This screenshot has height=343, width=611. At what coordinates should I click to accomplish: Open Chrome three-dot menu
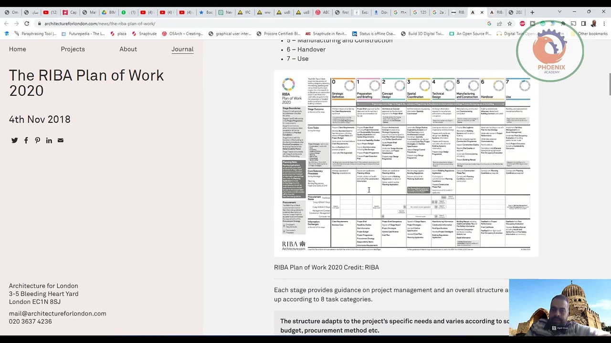[x=604, y=23]
